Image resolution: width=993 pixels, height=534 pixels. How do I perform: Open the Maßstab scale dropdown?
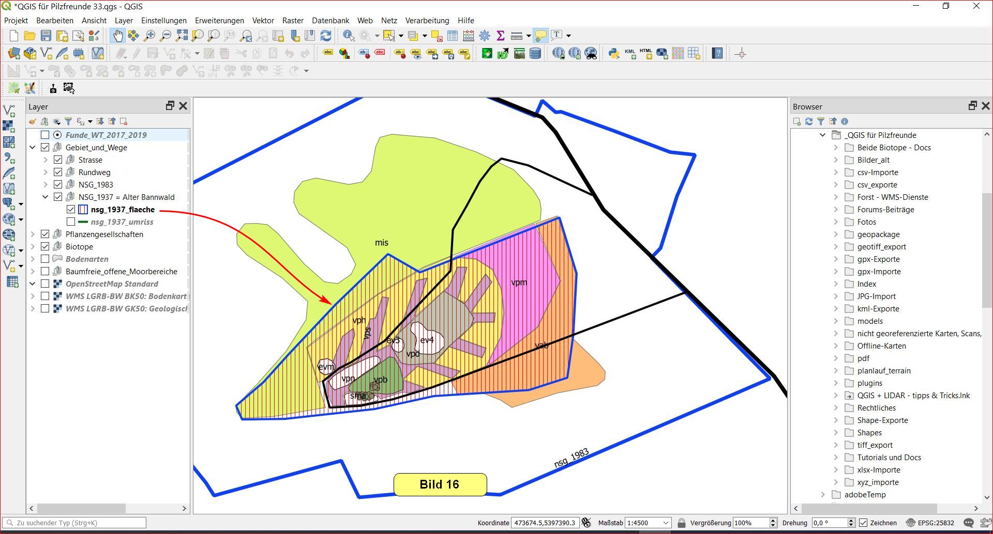pyautogui.click(x=666, y=523)
